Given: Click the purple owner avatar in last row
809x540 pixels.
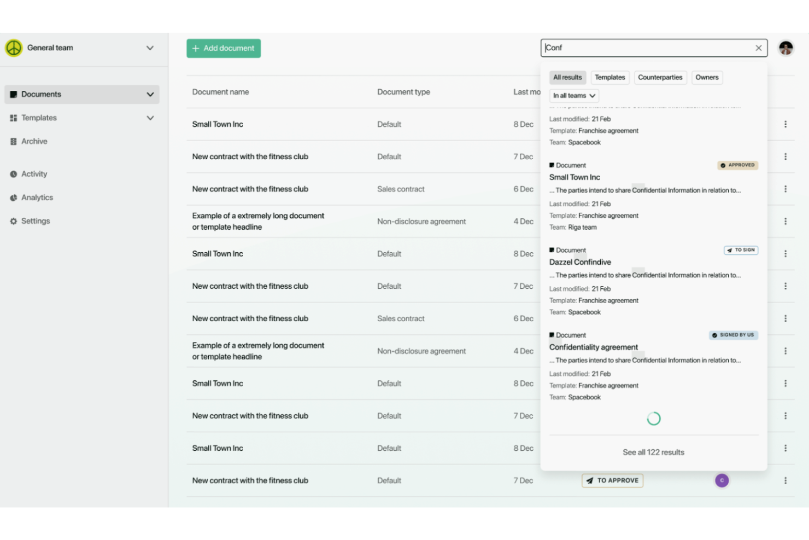Looking at the screenshot, I should (x=722, y=480).
